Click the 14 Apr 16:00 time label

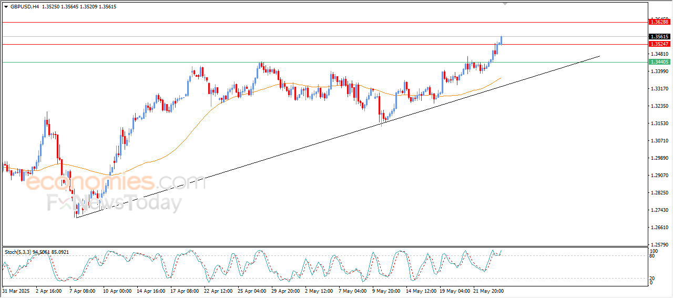(150, 291)
